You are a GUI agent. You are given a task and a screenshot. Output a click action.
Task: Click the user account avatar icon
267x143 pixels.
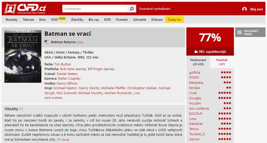pos(244,9)
